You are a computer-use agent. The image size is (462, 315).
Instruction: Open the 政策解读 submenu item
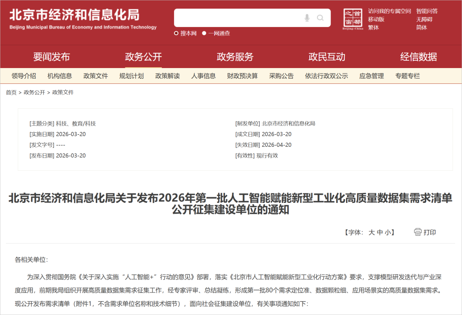[167, 76]
